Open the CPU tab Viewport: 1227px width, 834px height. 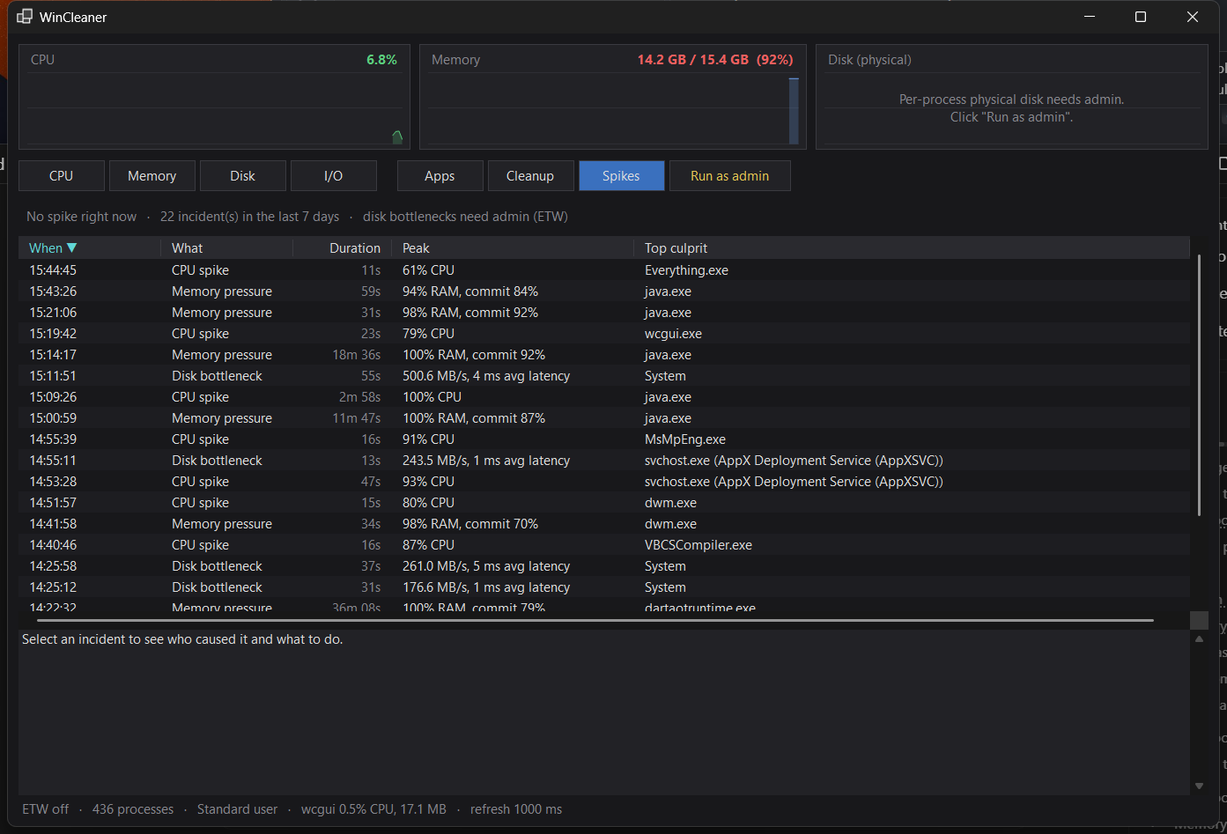click(62, 176)
